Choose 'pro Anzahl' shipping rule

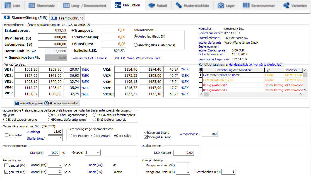[x=93, y=136]
